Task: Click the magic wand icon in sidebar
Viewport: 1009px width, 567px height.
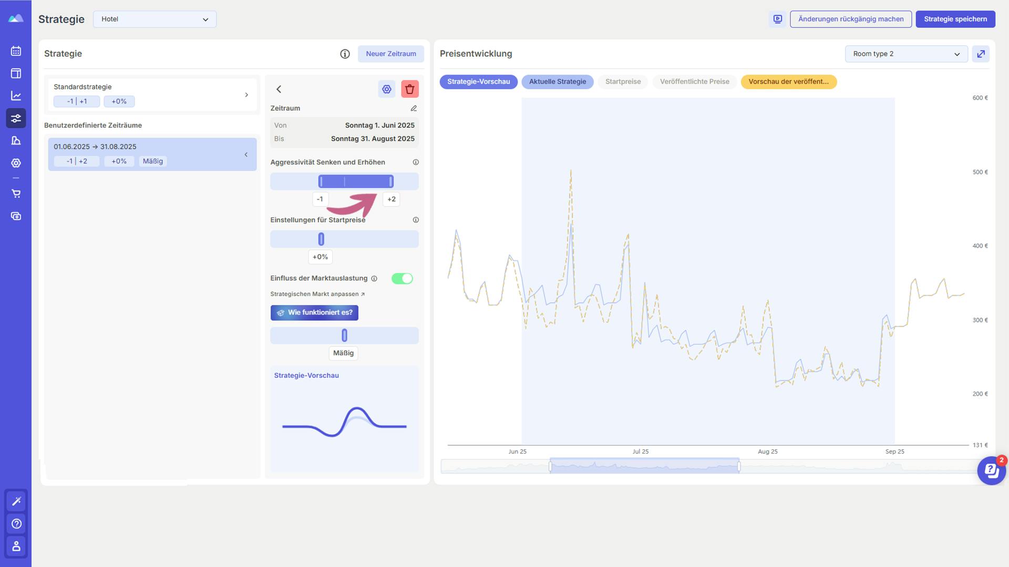Action: click(x=16, y=501)
